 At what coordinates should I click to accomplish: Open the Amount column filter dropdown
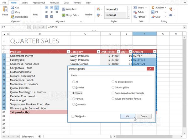155,52
